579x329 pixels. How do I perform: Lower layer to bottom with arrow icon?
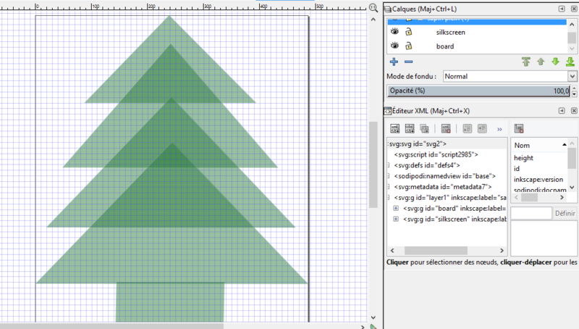[570, 62]
